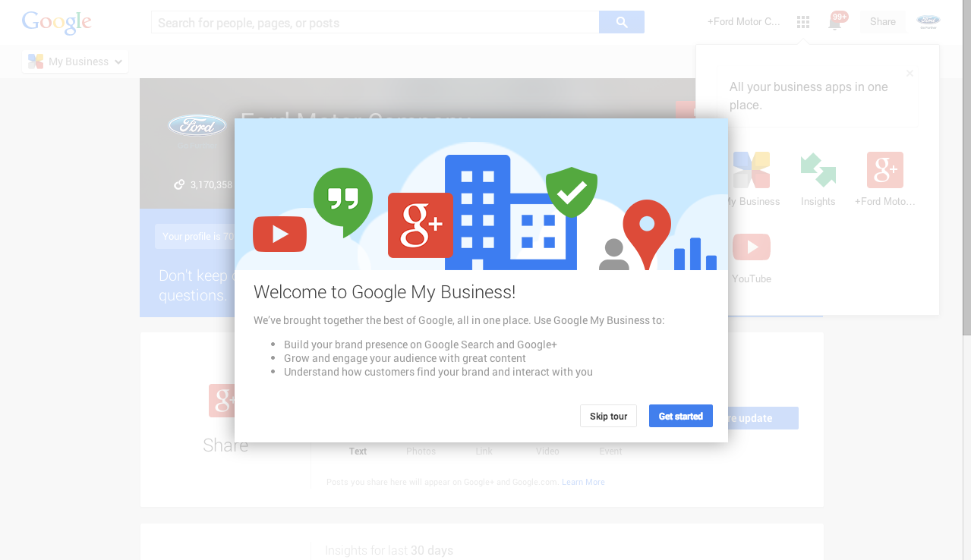This screenshot has width=971, height=560.
Task: Click the 'Grow and engage your audience' bullet
Action: click(x=405, y=358)
